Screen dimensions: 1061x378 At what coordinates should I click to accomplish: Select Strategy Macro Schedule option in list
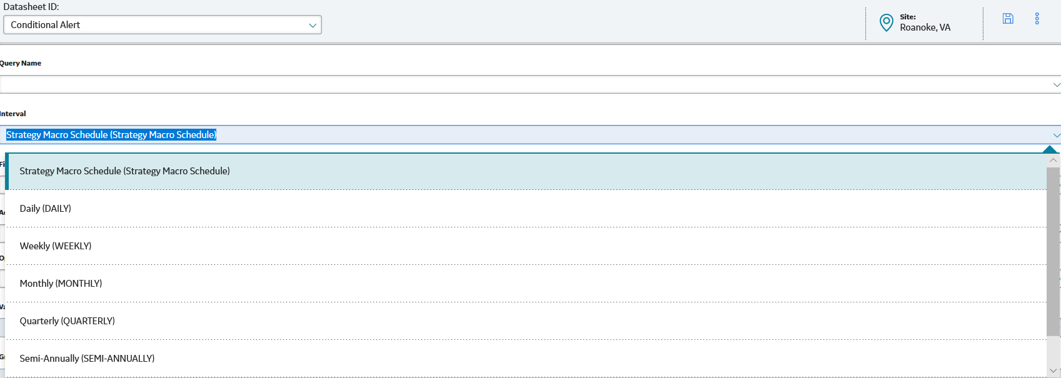(x=125, y=171)
